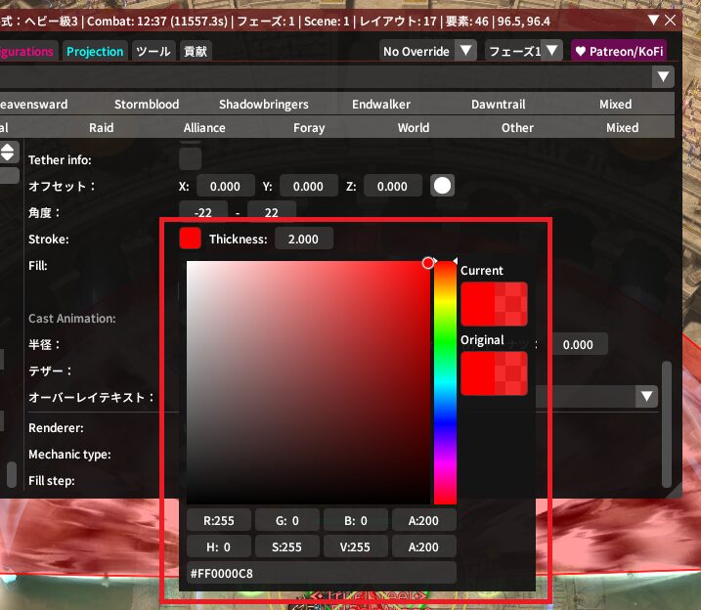Toggle the Tether info checkbox
This screenshot has height=610, width=701.
(191, 159)
